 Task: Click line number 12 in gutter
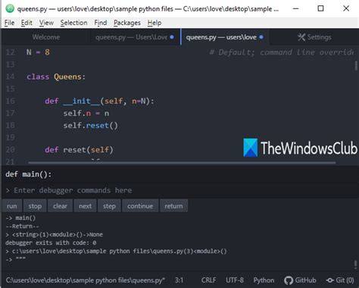pos(10,52)
